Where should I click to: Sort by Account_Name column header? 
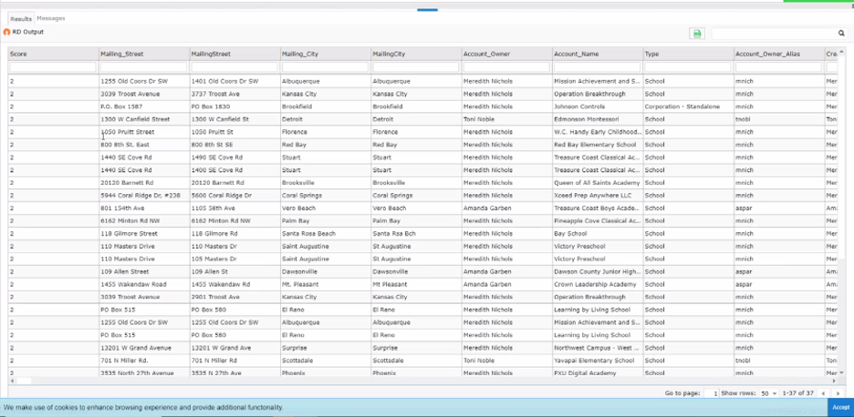click(x=598, y=54)
